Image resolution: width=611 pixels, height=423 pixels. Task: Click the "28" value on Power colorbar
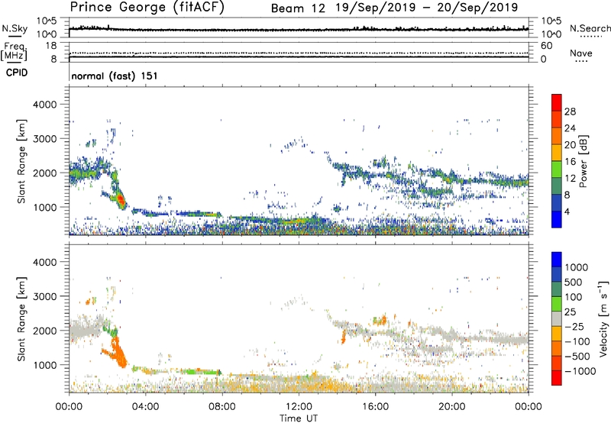[570, 111]
